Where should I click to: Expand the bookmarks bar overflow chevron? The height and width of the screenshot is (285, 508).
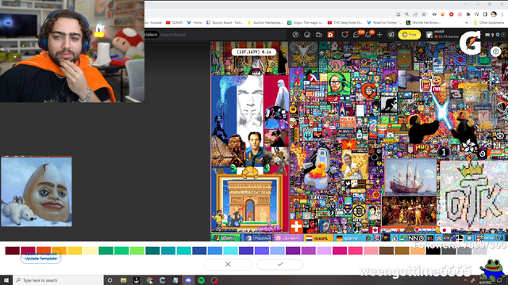[467, 23]
